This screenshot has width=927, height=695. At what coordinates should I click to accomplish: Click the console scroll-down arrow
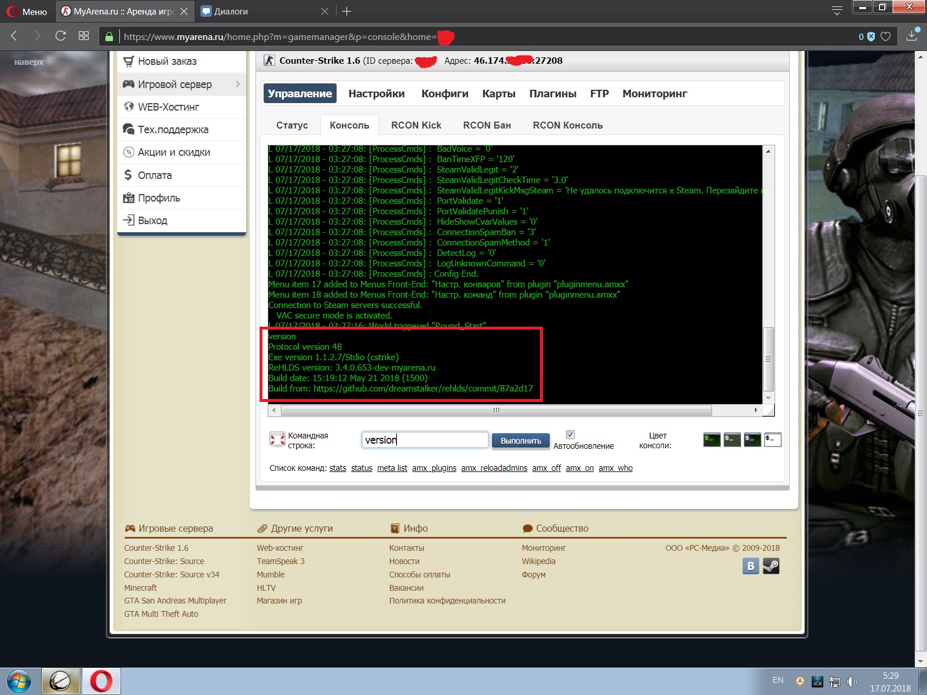click(x=769, y=398)
